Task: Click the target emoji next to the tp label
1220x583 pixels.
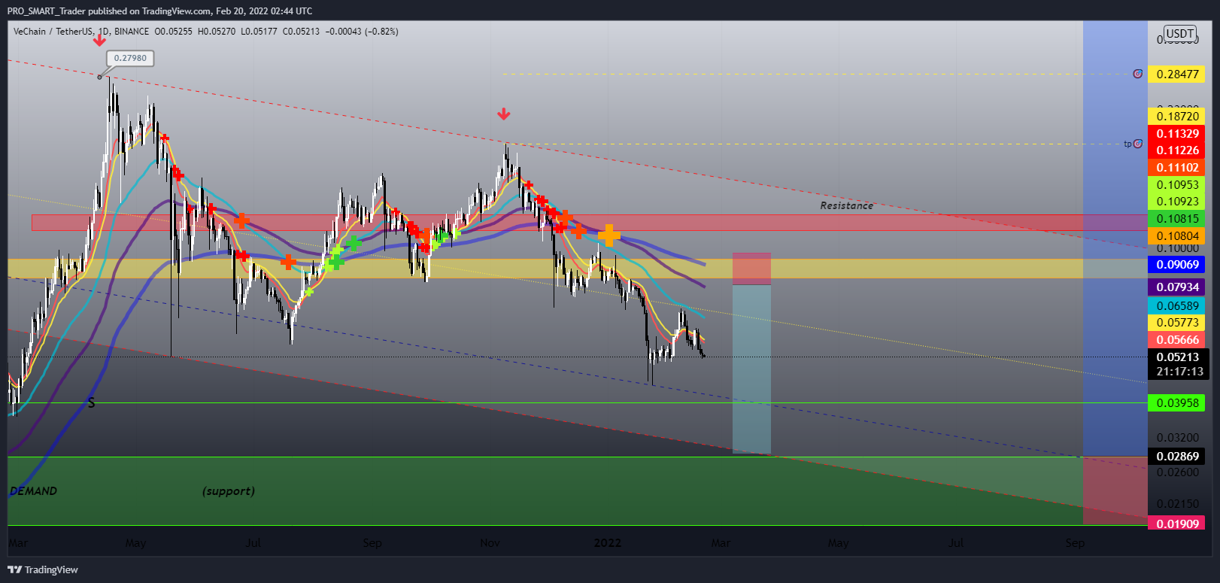Action: pyautogui.click(x=1137, y=144)
